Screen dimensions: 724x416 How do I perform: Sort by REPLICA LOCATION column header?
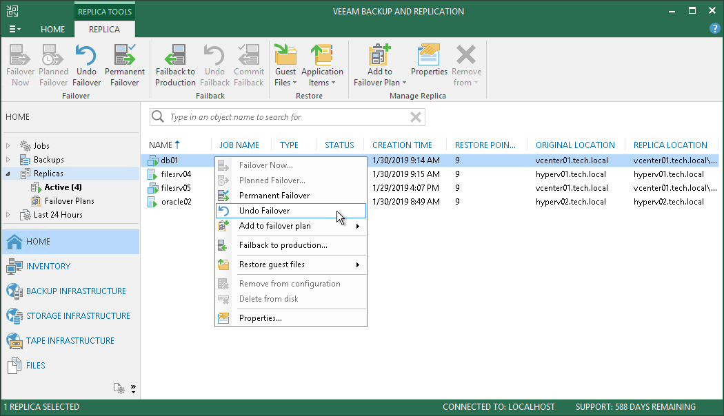[670, 145]
